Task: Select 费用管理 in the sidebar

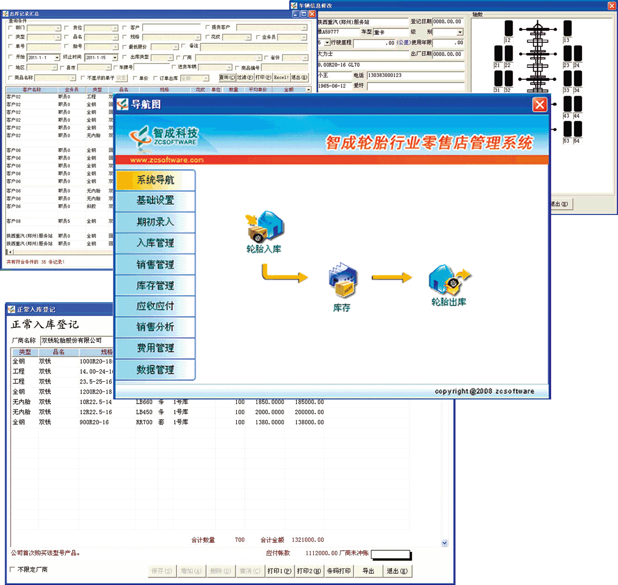Action: pyautogui.click(x=155, y=349)
